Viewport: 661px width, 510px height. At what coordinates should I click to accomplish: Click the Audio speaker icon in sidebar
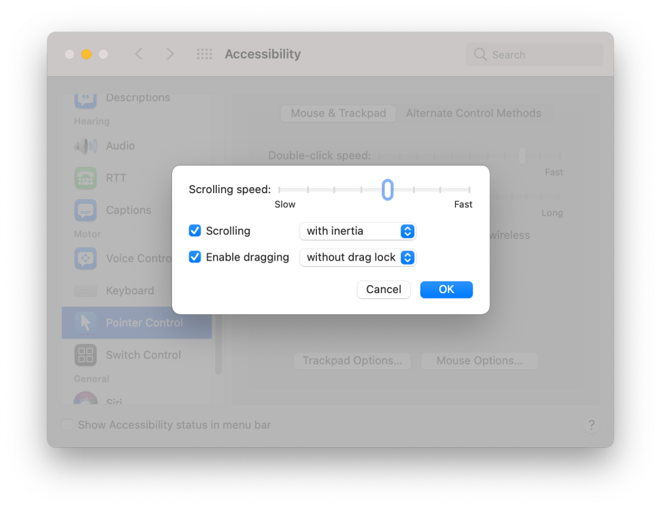point(85,146)
